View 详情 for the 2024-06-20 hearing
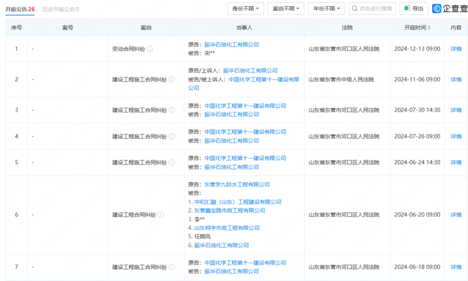The width and height of the screenshot is (468, 281). coord(456,215)
